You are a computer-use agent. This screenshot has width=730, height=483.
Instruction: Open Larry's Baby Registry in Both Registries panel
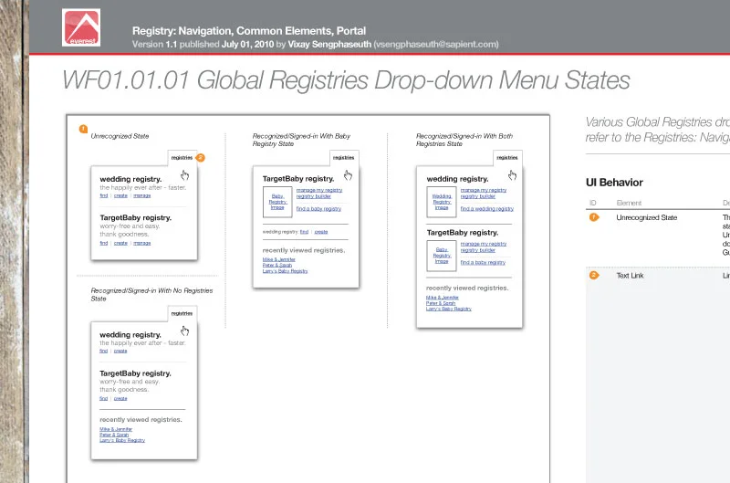(x=449, y=309)
